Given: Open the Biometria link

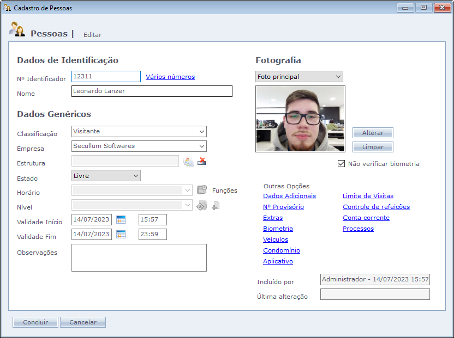Looking at the screenshot, I should click(x=278, y=229).
